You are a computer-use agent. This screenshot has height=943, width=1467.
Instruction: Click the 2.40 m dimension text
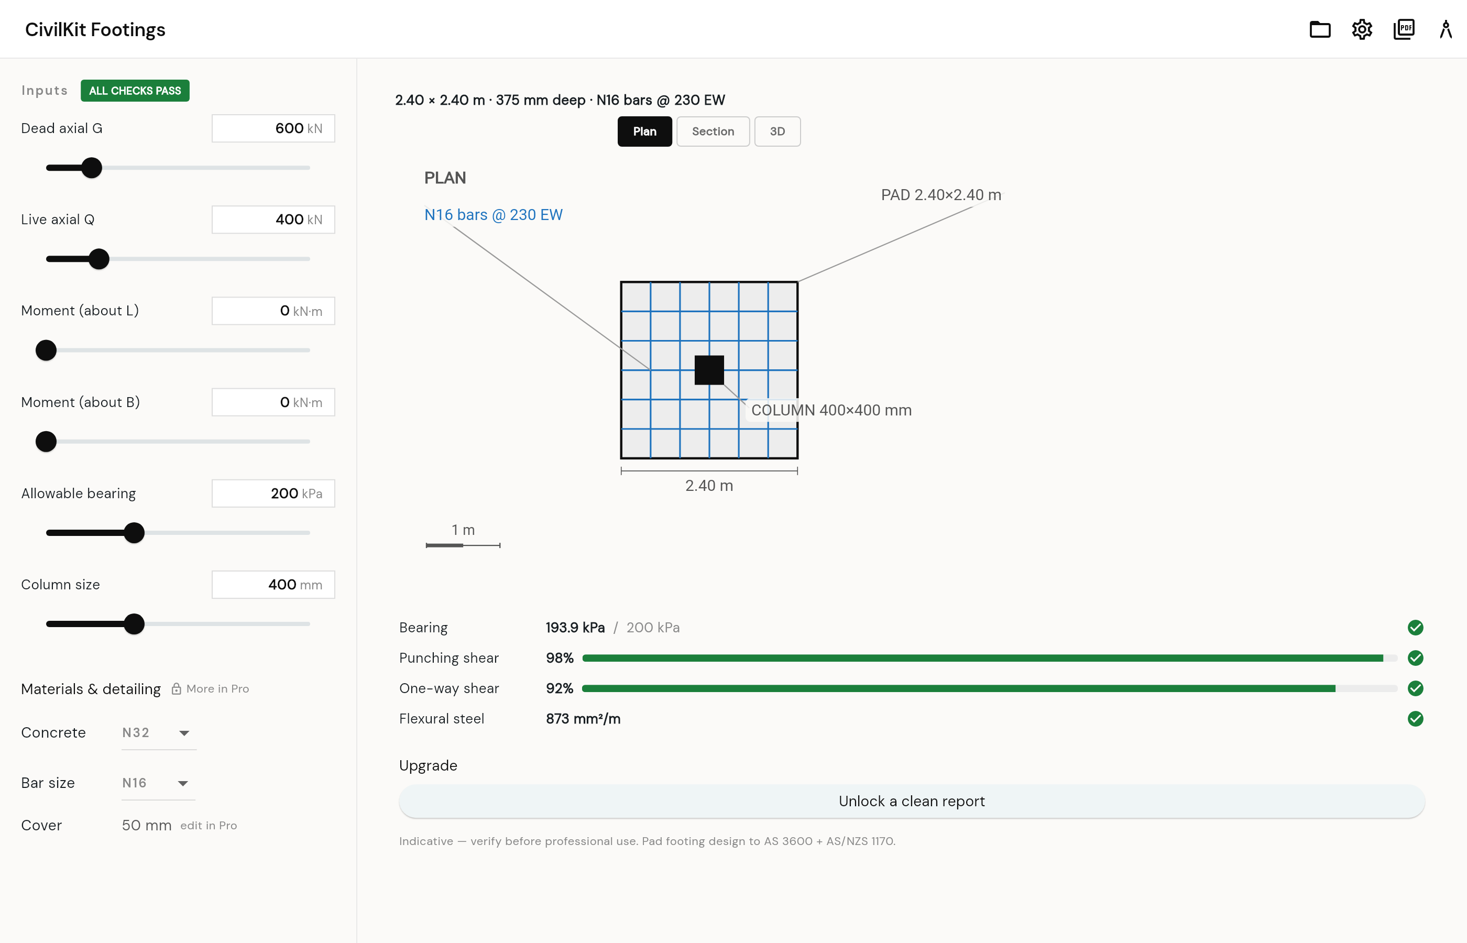(709, 486)
